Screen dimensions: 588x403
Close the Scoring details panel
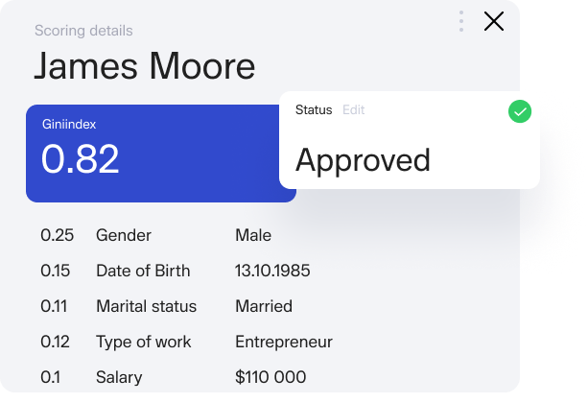(494, 21)
